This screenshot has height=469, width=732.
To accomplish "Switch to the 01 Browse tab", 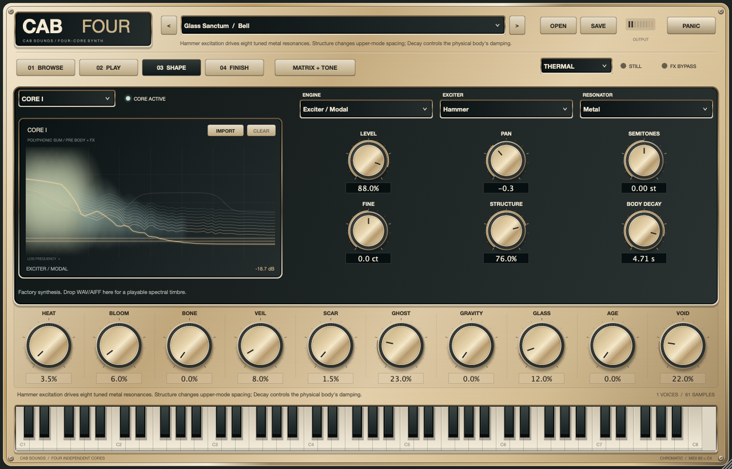I will point(46,67).
